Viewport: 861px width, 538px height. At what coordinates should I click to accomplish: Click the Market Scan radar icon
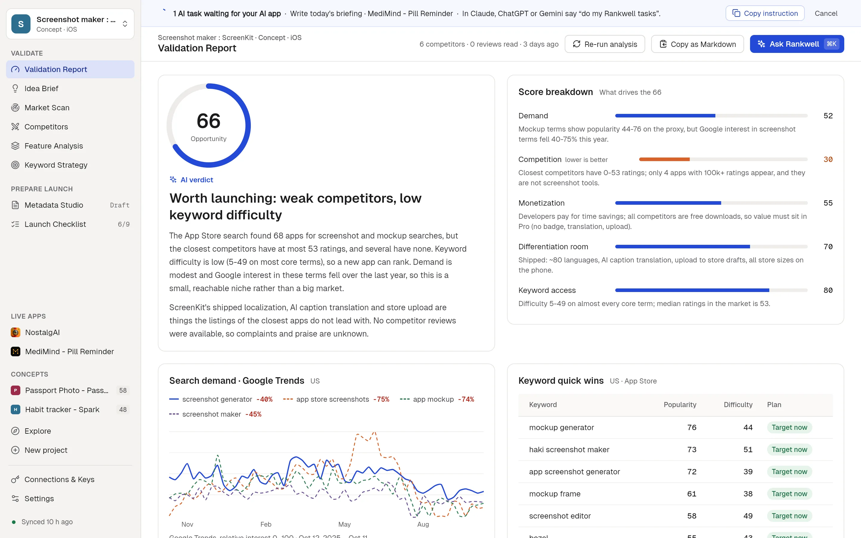point(15,108)
